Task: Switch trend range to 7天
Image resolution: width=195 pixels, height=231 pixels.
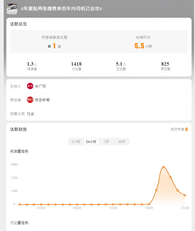Action: pos(106,142)
